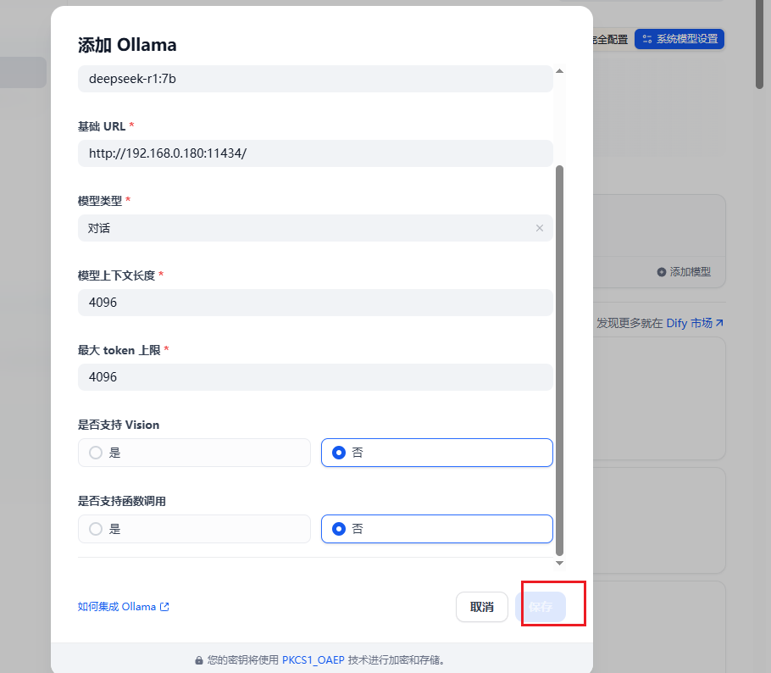The width and height of the screenshot is (771, 673).
Task: Click the 最大 token 上限 label
Action: tap(119, 350)
